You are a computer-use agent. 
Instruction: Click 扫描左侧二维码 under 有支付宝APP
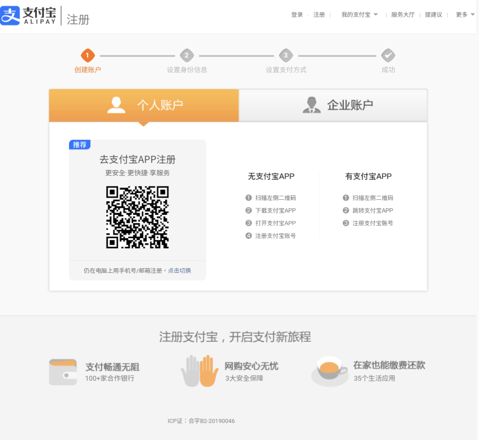(373, 198)
